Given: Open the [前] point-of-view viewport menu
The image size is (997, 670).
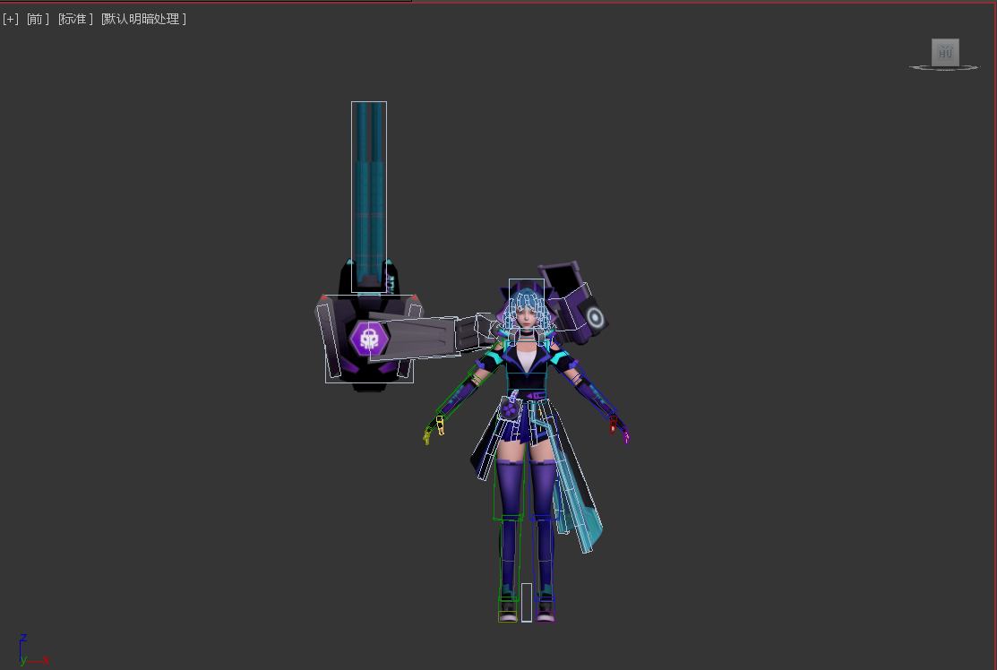Looking at the screenshot, I should pyautogui.click(x=38, y=19).
